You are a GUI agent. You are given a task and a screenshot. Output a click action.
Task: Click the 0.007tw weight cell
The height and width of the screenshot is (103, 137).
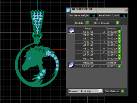pos(113,42)
